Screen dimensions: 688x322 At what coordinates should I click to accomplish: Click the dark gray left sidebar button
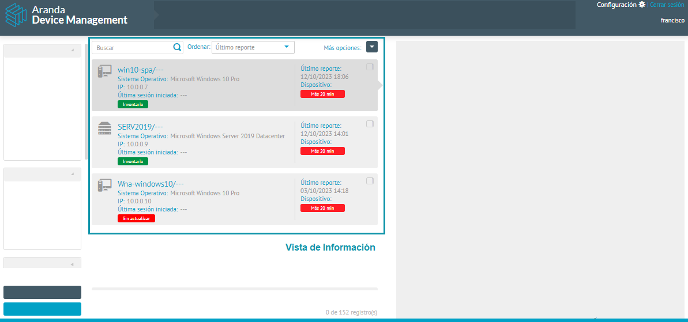click(x=42, y=292)
